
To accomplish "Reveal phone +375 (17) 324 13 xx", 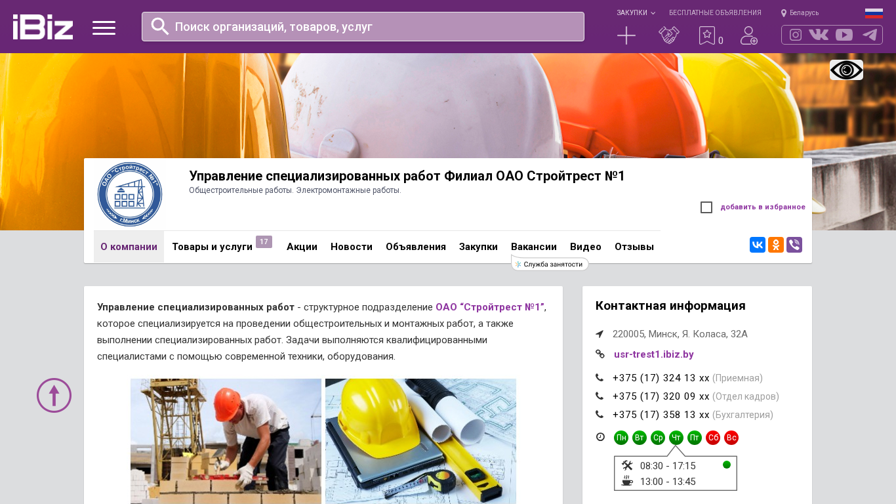I will (661, 378).
